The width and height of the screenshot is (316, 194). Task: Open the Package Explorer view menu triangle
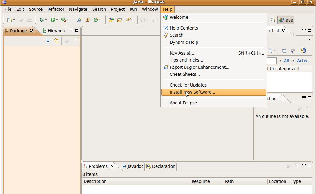coord(76,40)
